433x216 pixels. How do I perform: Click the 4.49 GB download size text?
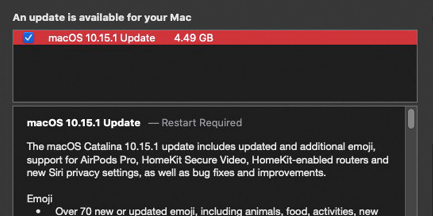pos(193,38)
